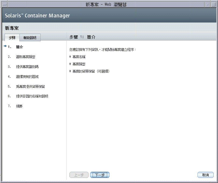Open the window menu icon in title bar

(x=5, y=5)
